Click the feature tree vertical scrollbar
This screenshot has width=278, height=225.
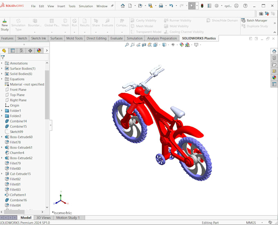click(x=47, y=95)
